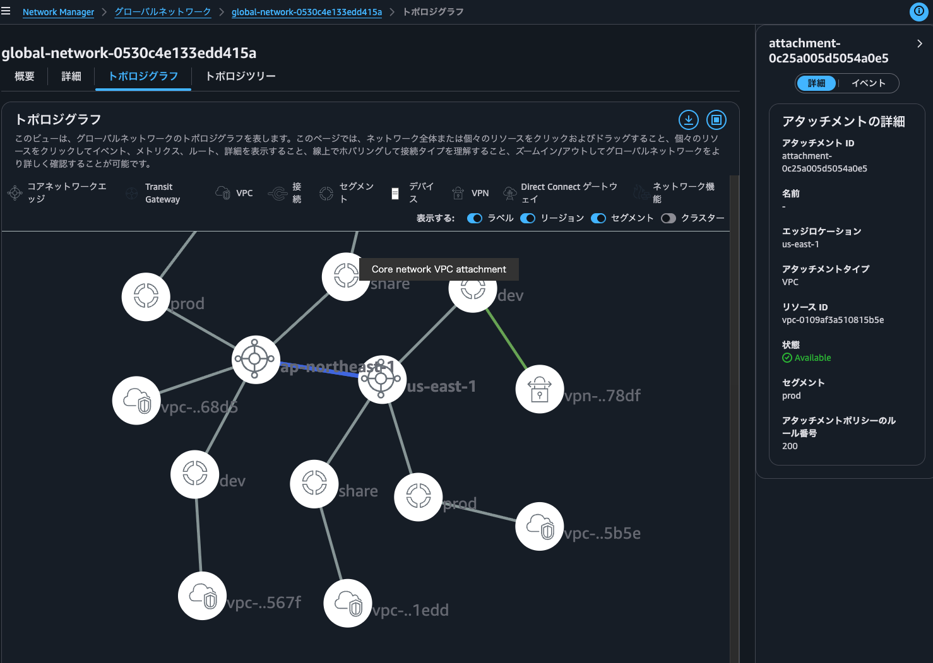Open the hamburger navigation menu
933x663 pixels.
click(6, 11)
